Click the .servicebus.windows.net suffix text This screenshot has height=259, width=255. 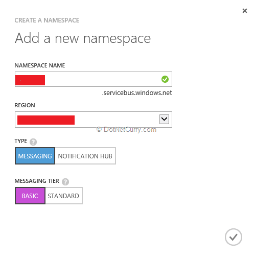pos(137,93)
